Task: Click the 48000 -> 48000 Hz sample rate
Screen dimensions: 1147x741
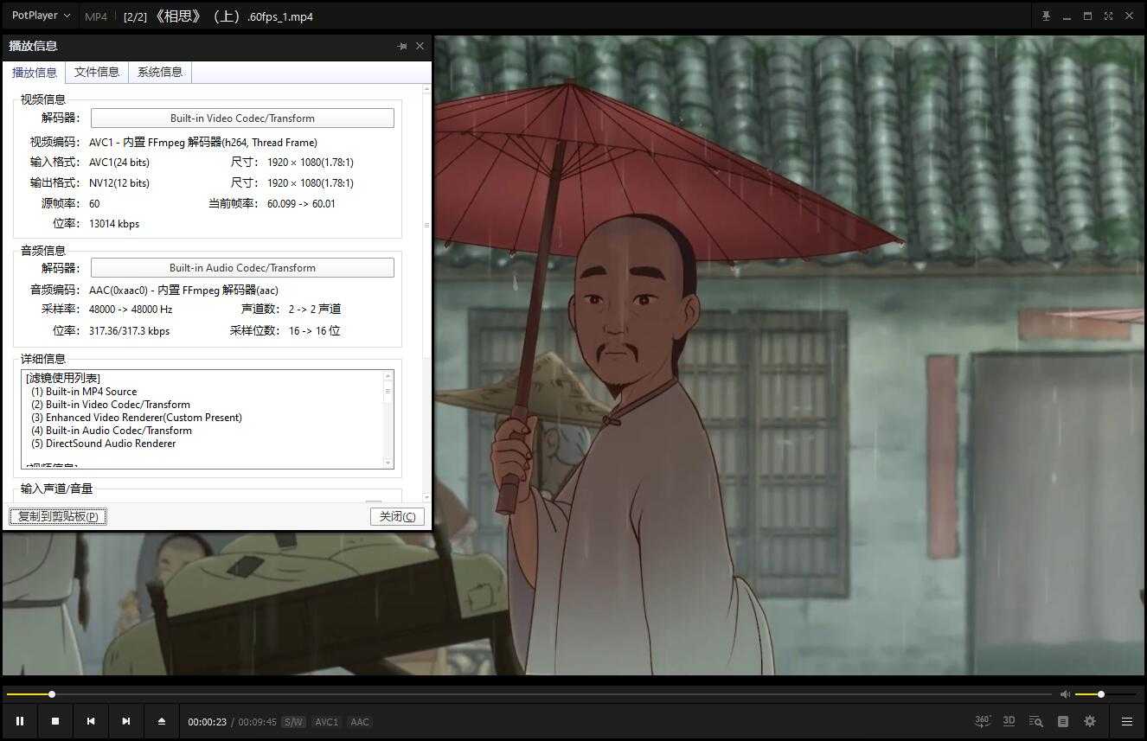Action: (131, 310)
